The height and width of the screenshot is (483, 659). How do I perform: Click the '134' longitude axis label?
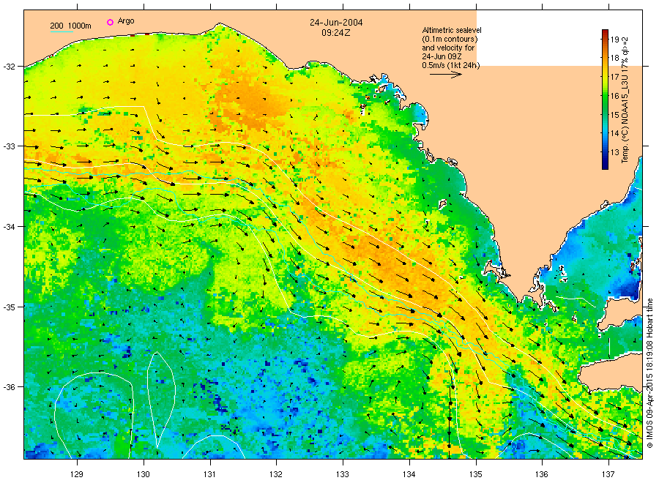pyautogui.click(x=409, y=474)
